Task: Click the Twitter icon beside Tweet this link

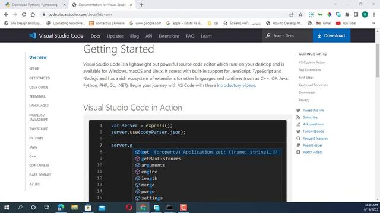Action: 298,111
